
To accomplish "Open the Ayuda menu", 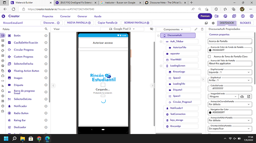I will [98, 16].
